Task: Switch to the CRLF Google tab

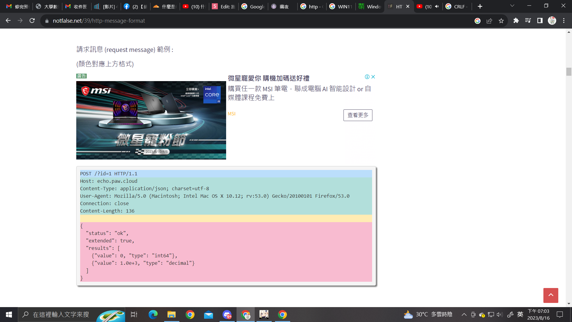Action: (x=457, y=6)
